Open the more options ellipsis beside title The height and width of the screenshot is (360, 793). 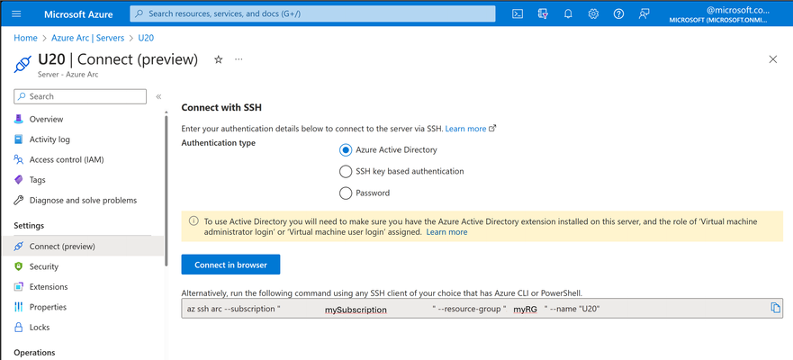tap(239, 59)
